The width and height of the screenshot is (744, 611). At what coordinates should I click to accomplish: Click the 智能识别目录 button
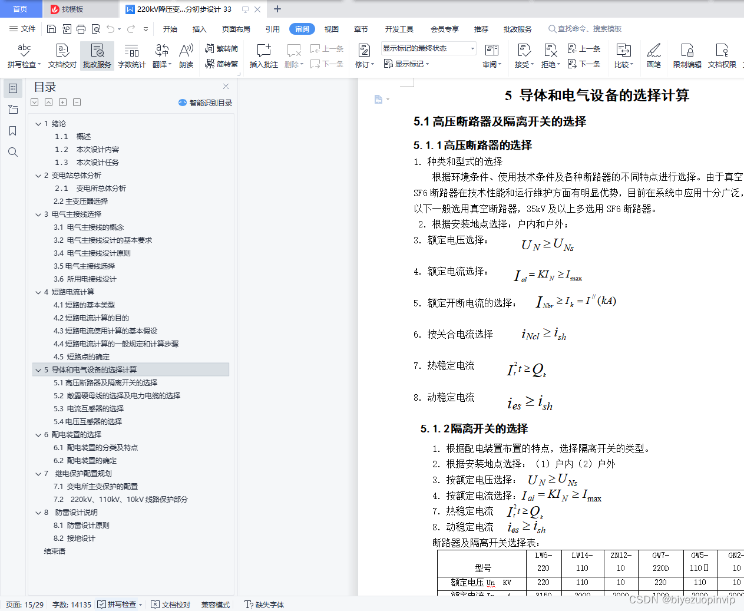click(x=205, y=103)
